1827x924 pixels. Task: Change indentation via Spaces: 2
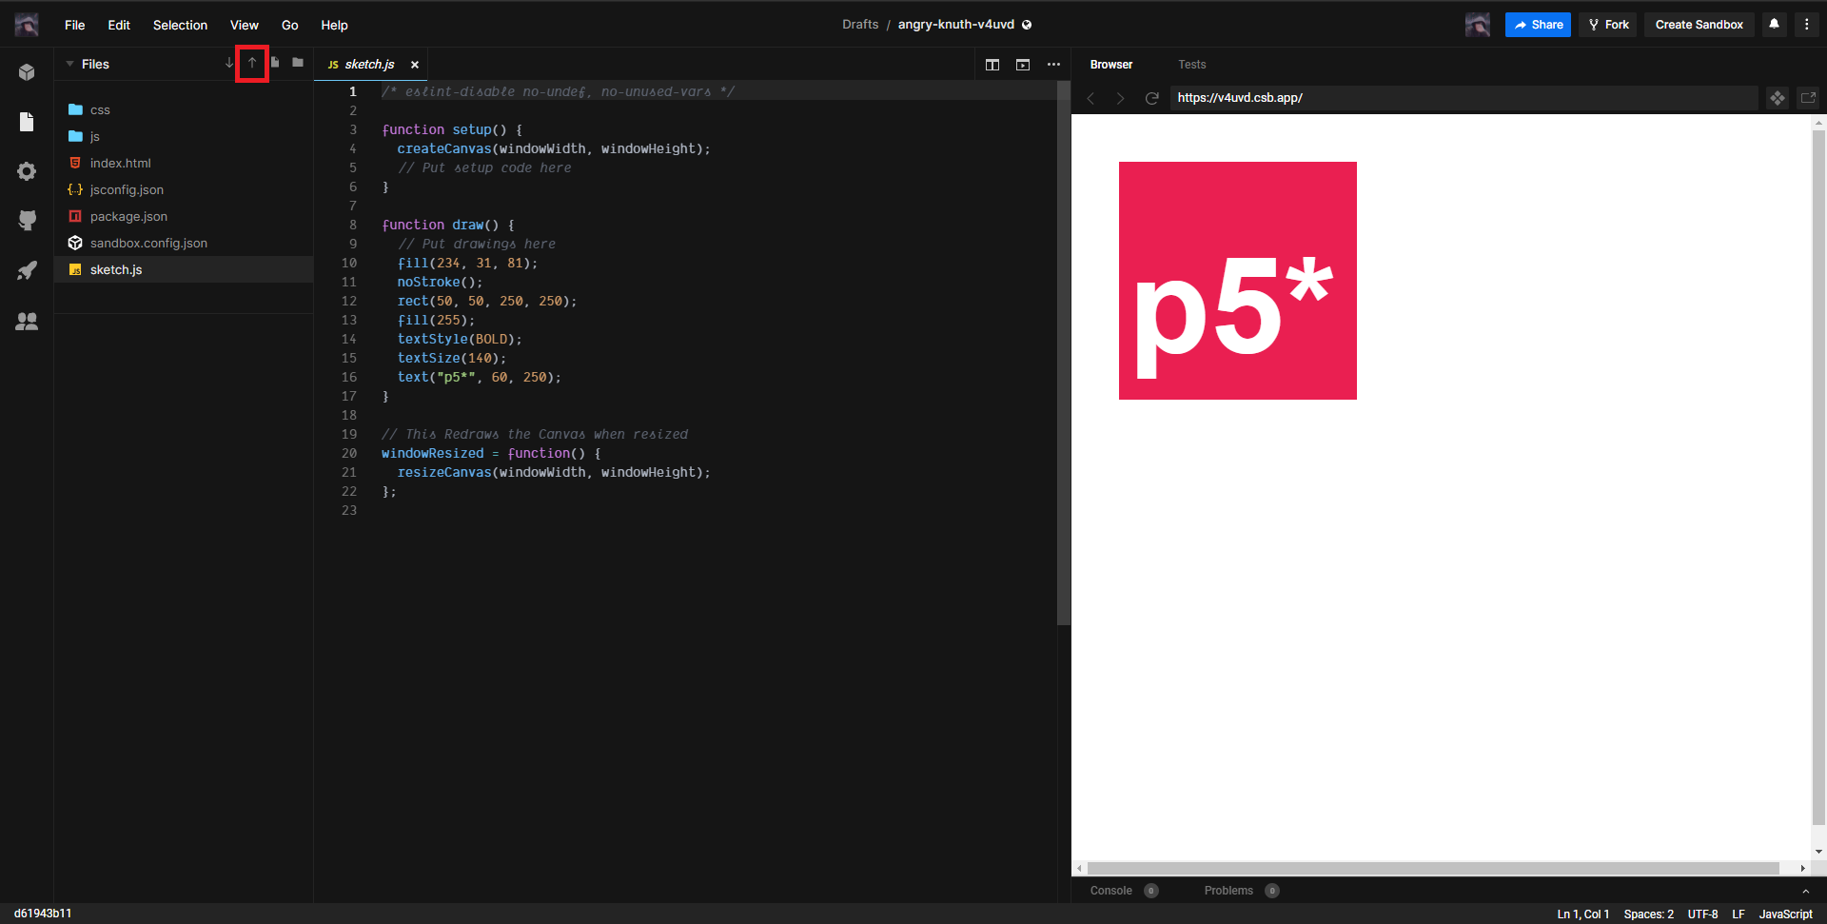[x=1648, y=914]
